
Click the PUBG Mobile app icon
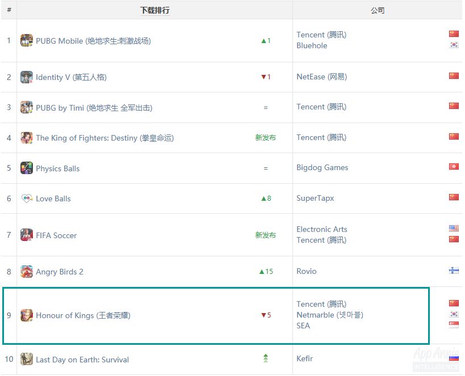tap(26, 40)
